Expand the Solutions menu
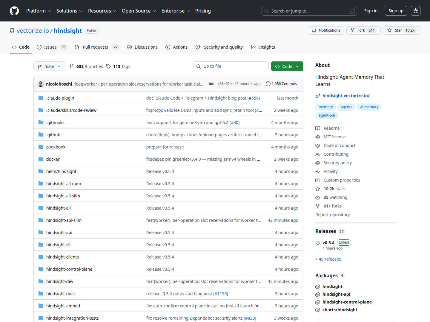Viewport: 430px width, 322px height. [x=69, y=11]
